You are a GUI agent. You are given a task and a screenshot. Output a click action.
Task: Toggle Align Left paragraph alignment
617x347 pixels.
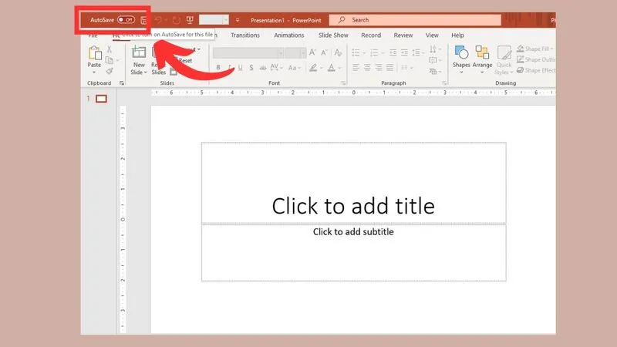tap(356, 68)
